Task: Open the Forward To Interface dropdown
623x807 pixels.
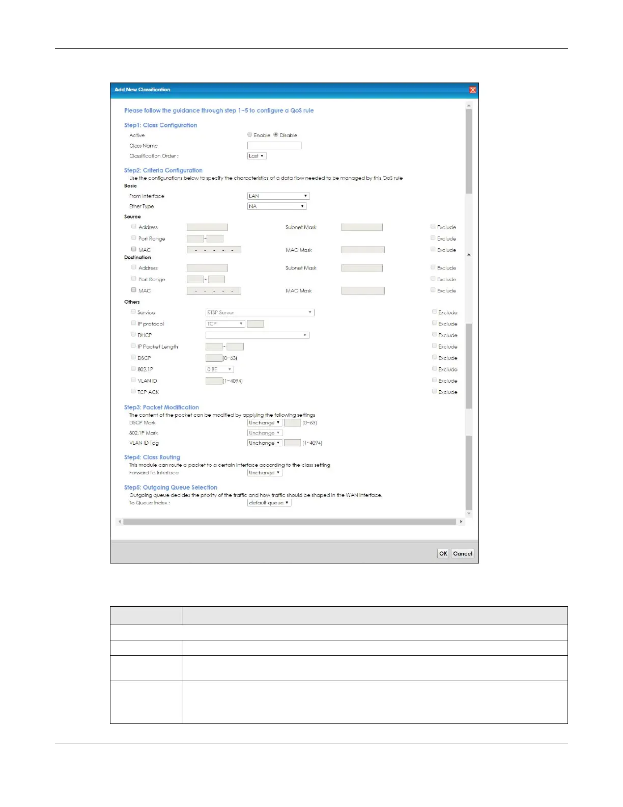Action: (x=265, y=472)
